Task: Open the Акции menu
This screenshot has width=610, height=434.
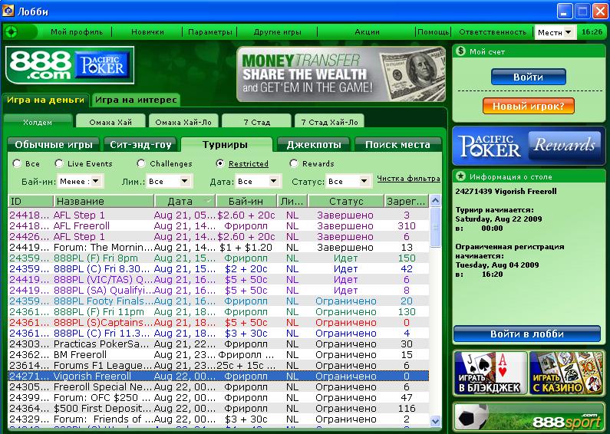Action: click(367, 32)
